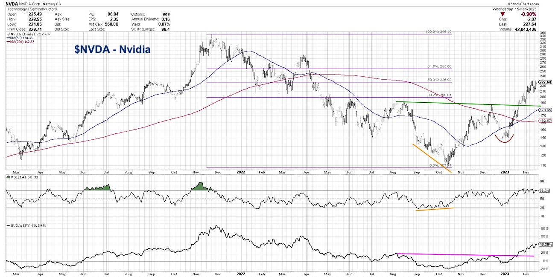Image resolution: width=555 pixels, height=277 pixels.
Task: Click the 178.45 MA(50) tag on price axis
Action: [545, 110]
